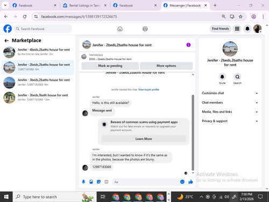The image size is (269, 202).
Task: Expand the Privacy & support section
Action: tap(230, 121)
